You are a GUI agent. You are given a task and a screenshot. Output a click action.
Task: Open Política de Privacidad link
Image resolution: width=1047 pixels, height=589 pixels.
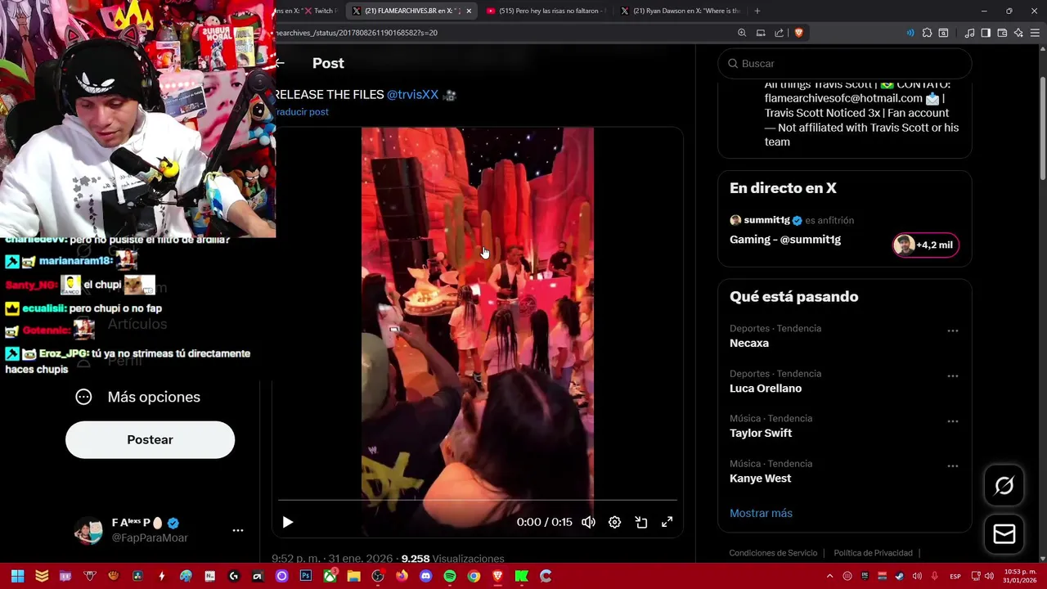pos(873,553)
